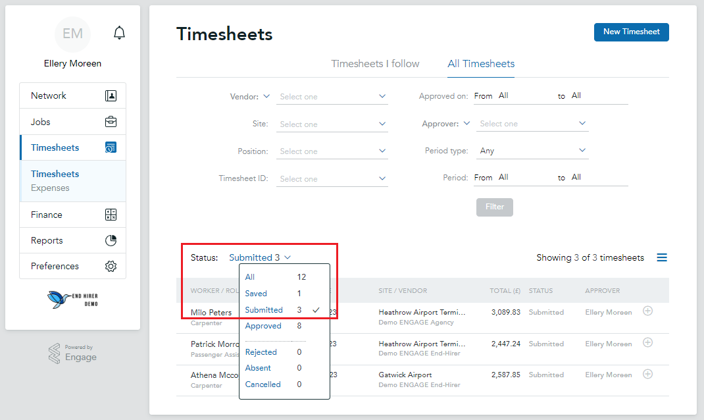Open the Vendor dropdown
Screen dimensions: 704x420
(332, 96)
